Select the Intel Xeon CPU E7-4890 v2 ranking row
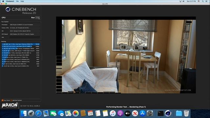210x118 pixels. (20, 47)
